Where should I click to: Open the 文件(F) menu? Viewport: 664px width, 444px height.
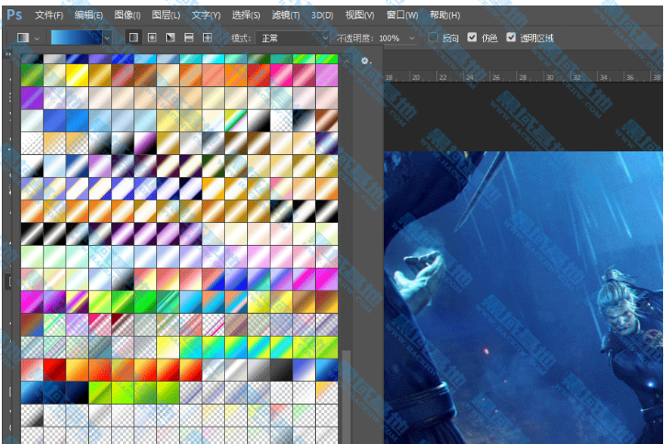49,16
